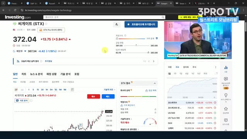
Task: Open the 과거 데이터 sub-tab
Action: (43, 82)
